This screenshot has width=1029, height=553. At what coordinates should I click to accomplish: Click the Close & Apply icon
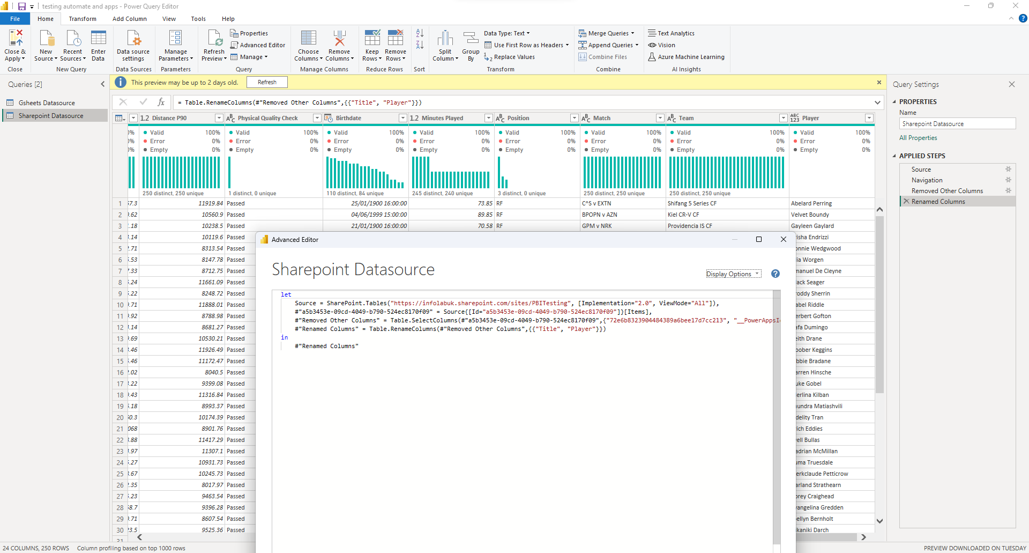tap(16, 39)
